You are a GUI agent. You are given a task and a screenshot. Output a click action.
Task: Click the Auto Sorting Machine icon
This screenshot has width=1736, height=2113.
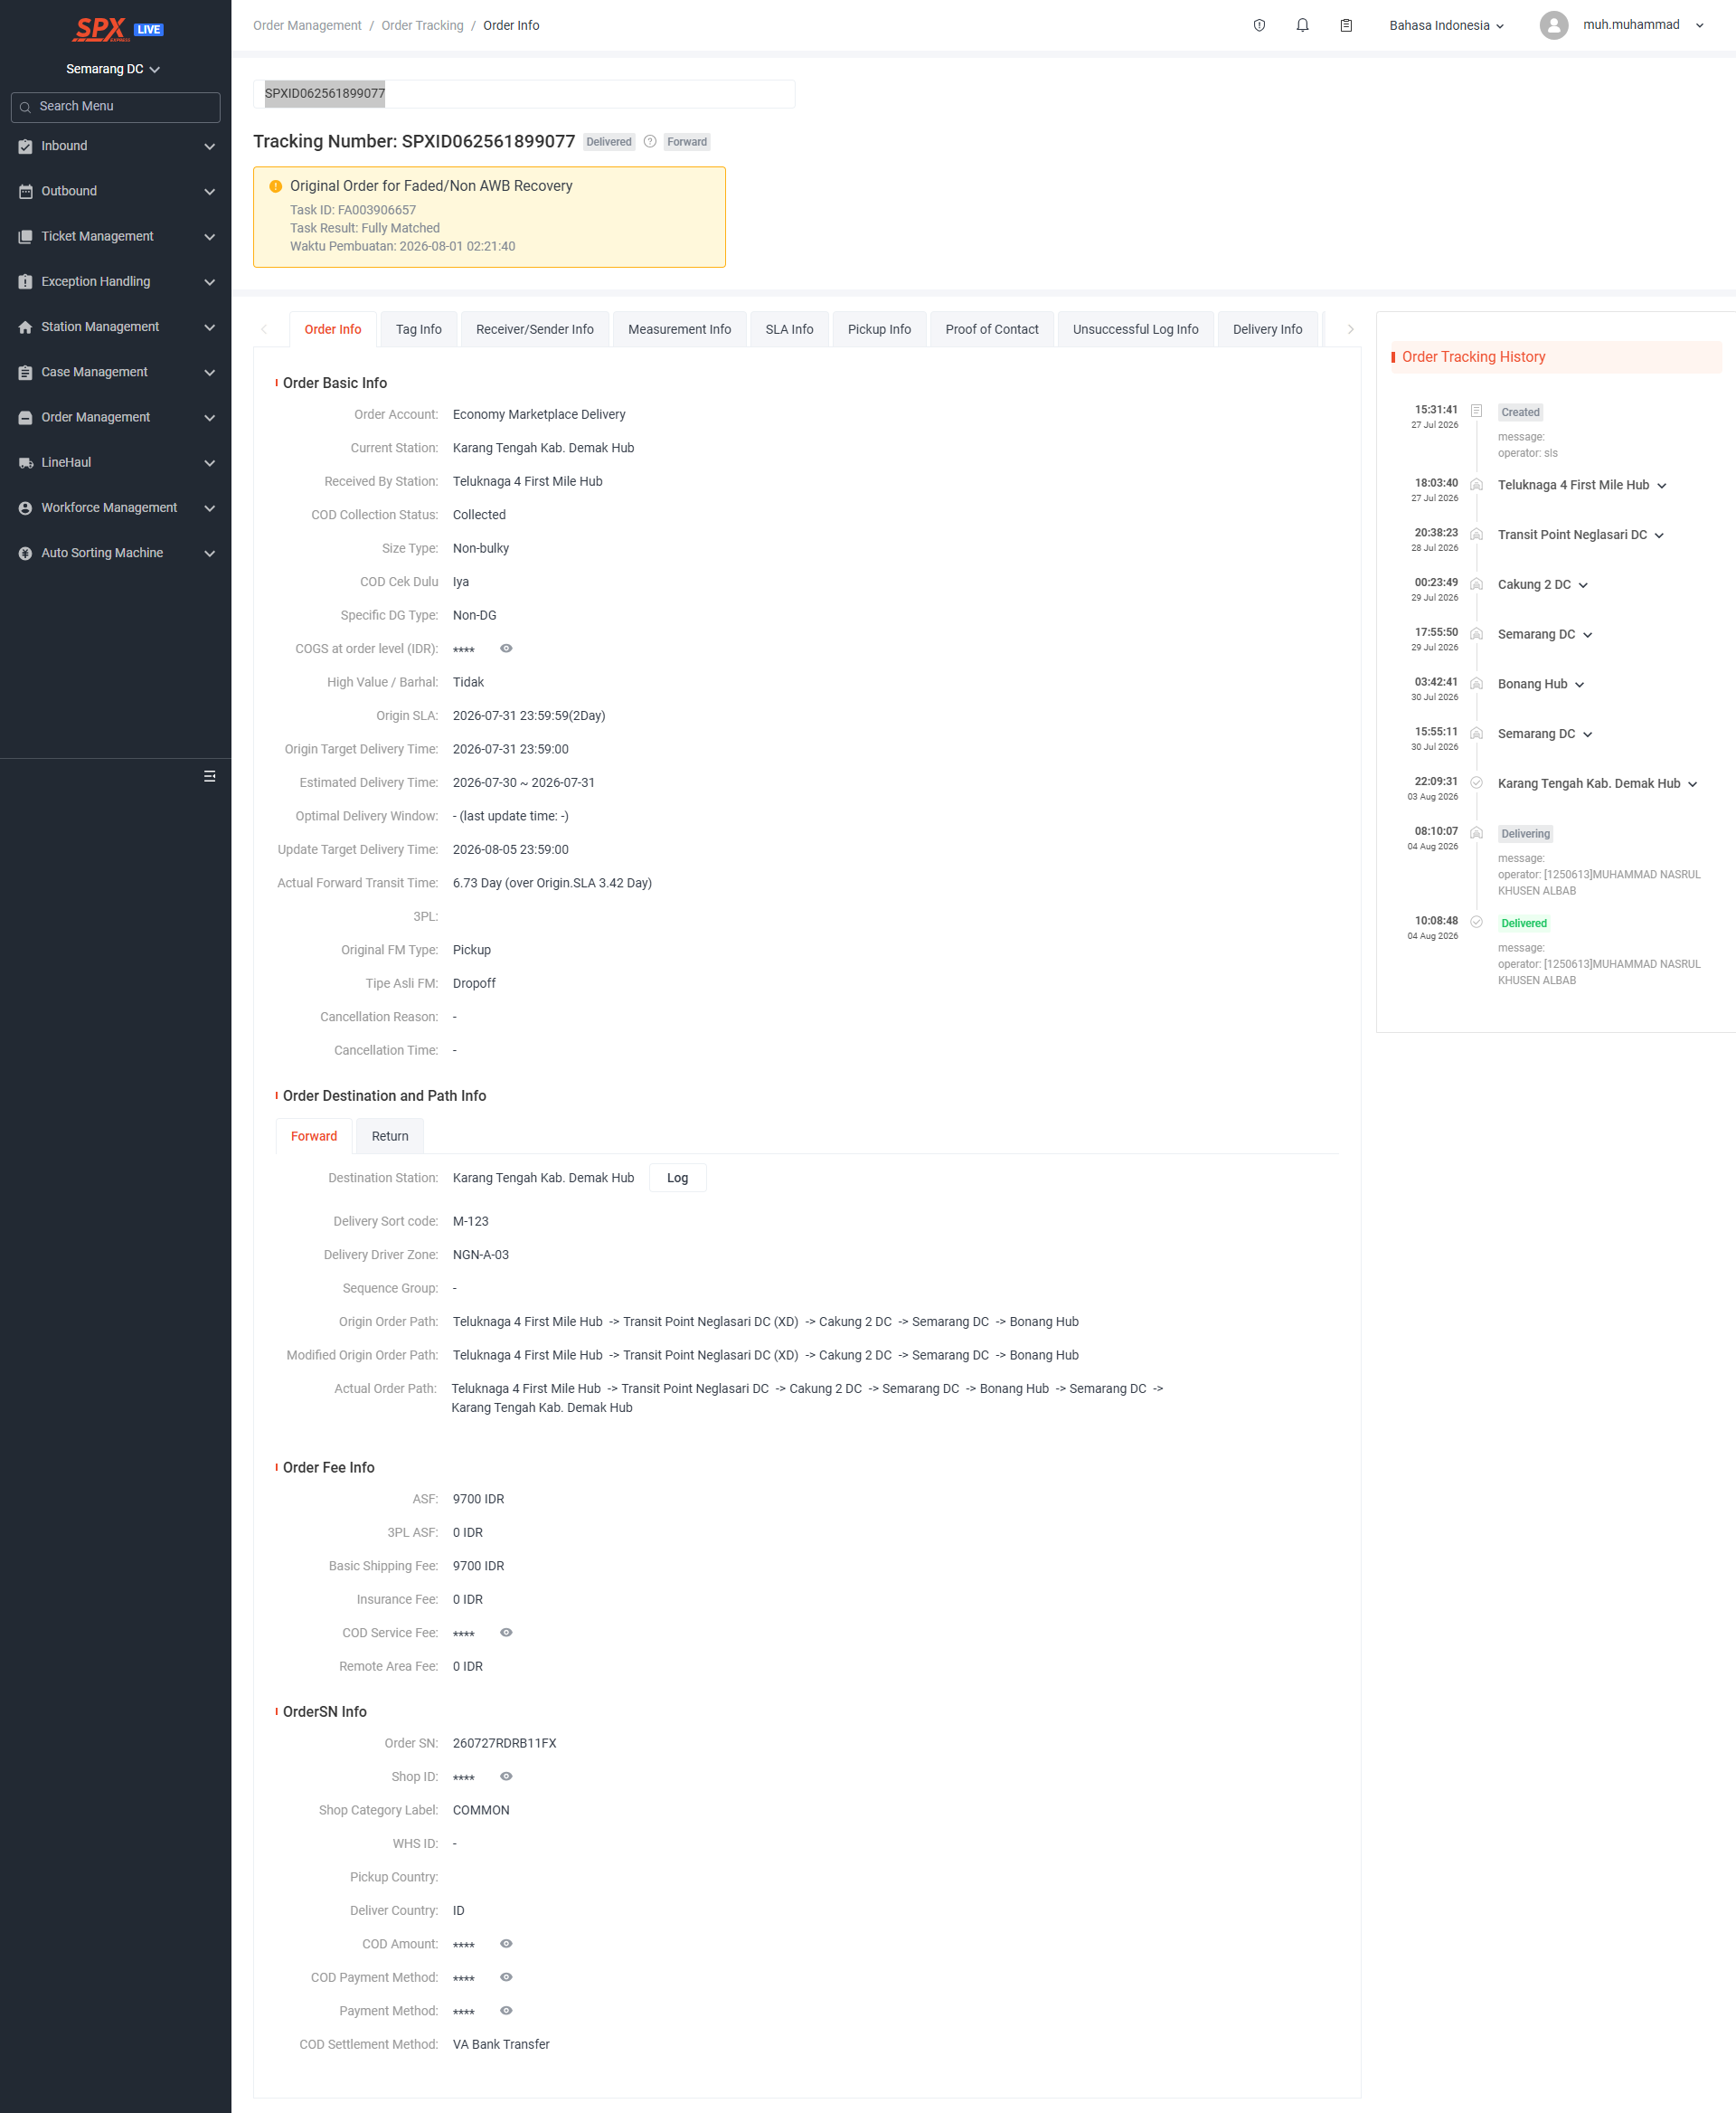pos(25,554)
